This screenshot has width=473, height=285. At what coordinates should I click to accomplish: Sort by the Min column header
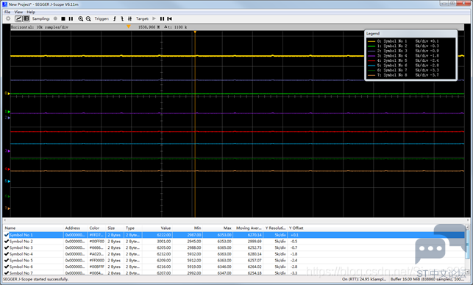(188, 228)
